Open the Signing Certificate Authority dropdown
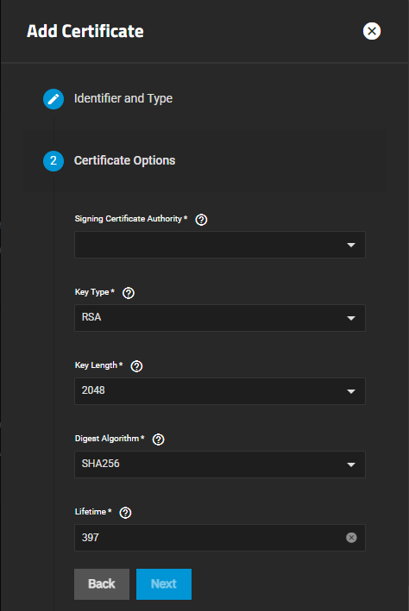 [x=220, y=245]
